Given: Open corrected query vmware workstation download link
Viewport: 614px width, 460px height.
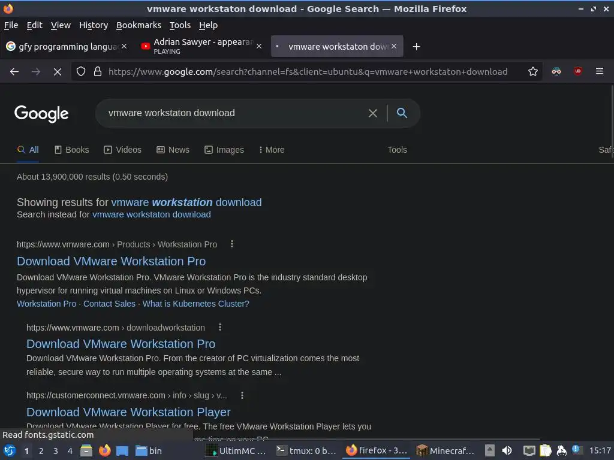Looking at the screenshot, I should (186, 202).
